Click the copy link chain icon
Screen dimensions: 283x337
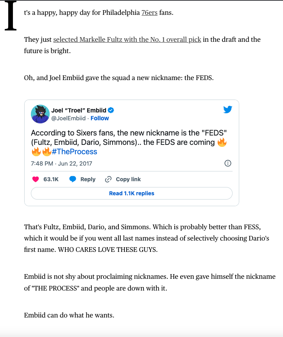click(108, 179)
